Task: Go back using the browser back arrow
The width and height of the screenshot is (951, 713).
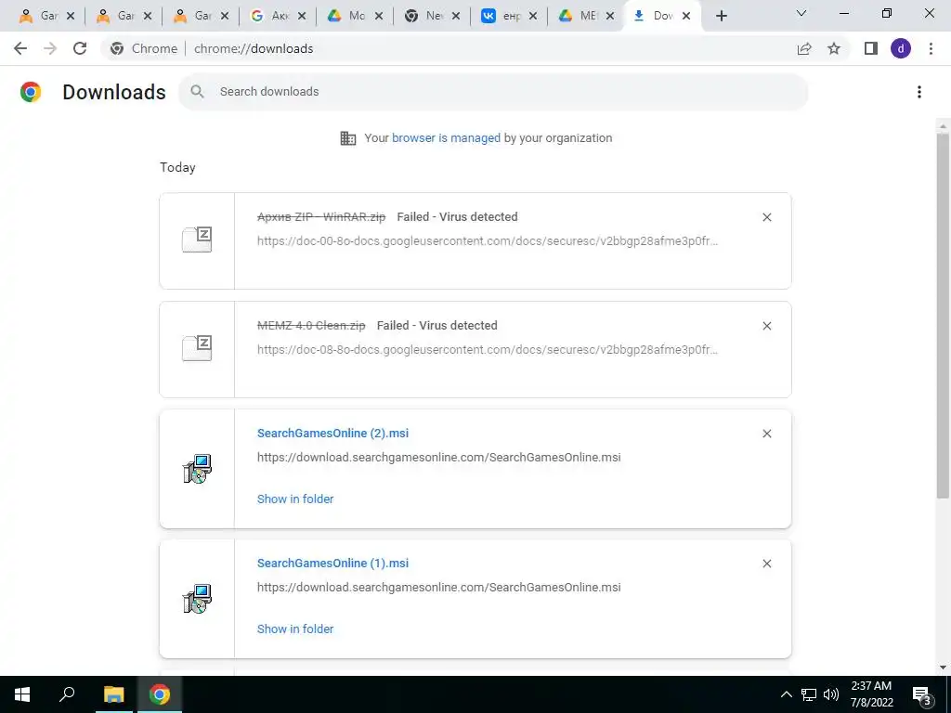Action: (20, 48)
